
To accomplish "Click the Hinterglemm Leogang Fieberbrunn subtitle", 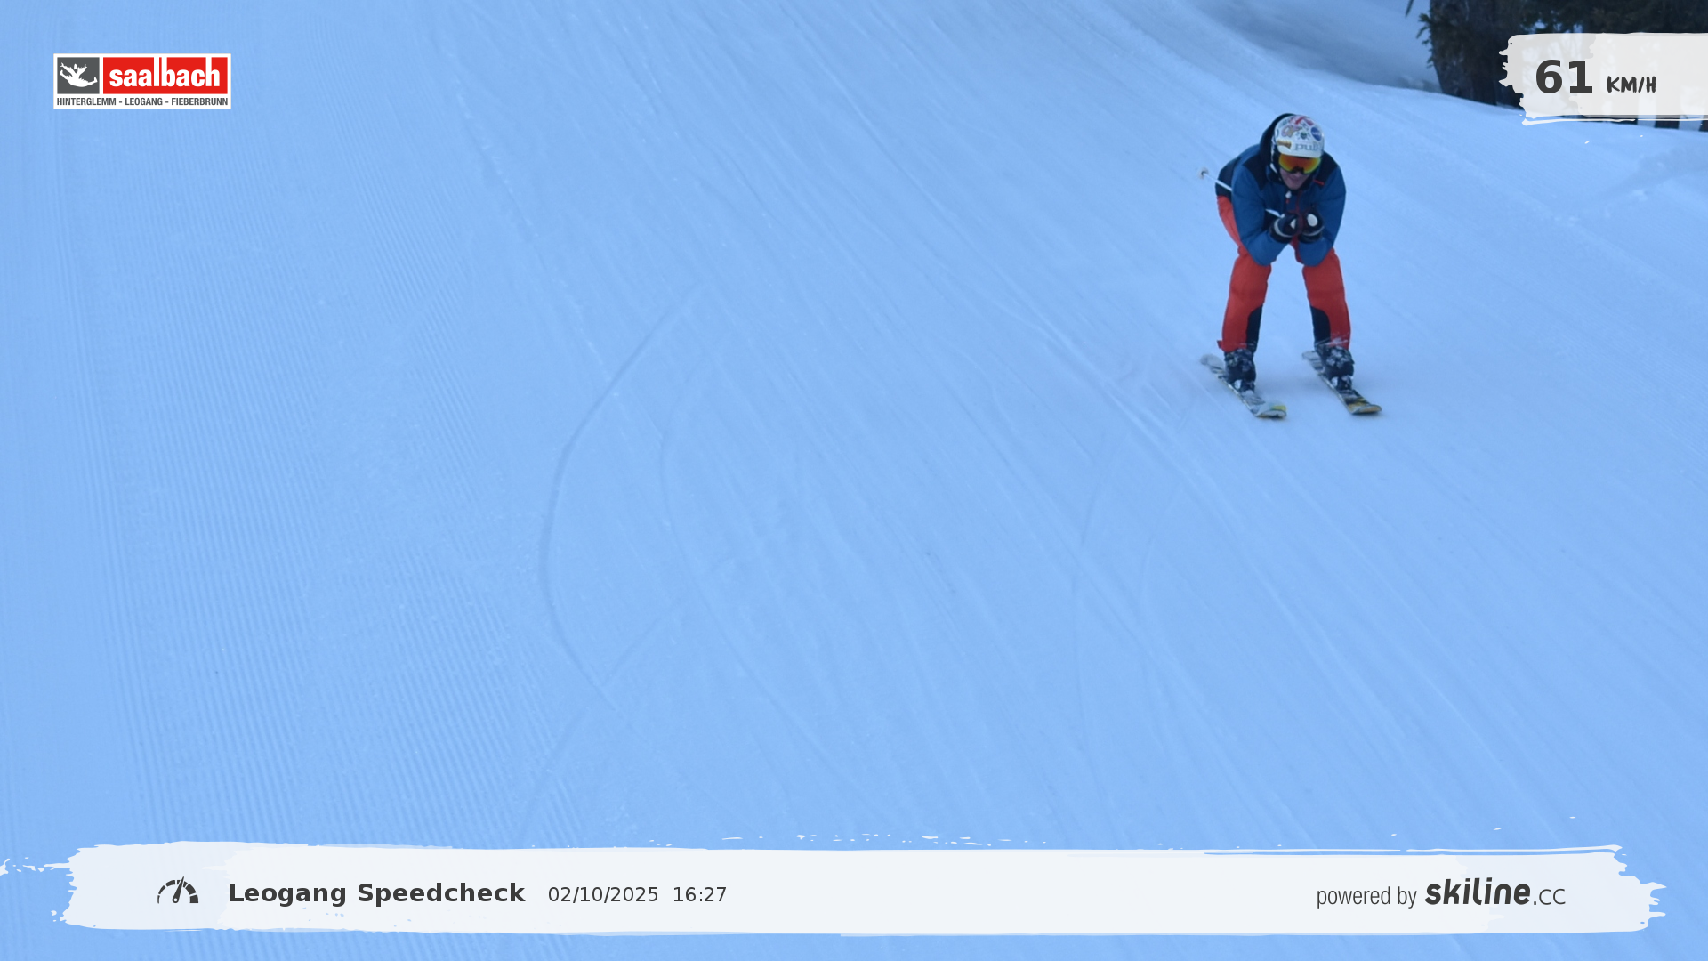I will coord(142,101).
